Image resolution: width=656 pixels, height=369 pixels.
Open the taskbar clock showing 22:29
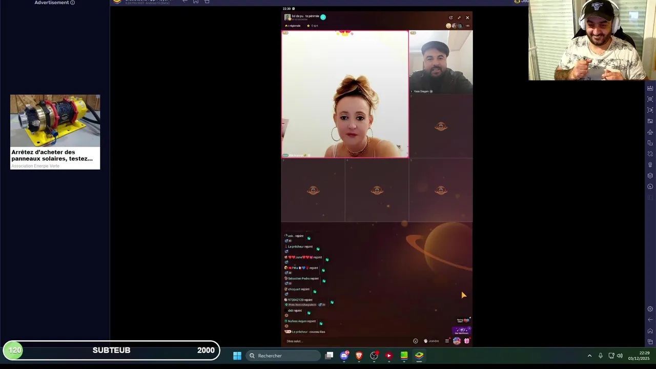pyautogui.click(x=639, y=356)
